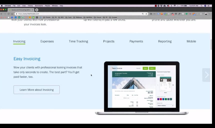Click the browser forward arrow
Viewport: 215px width, 128px height.
click(x=5, y=14)
